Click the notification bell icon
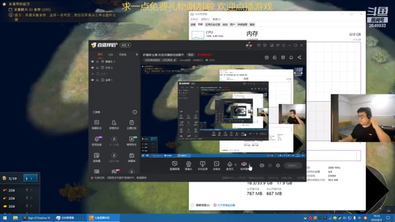The image size is (395, 222). point(291,57)
